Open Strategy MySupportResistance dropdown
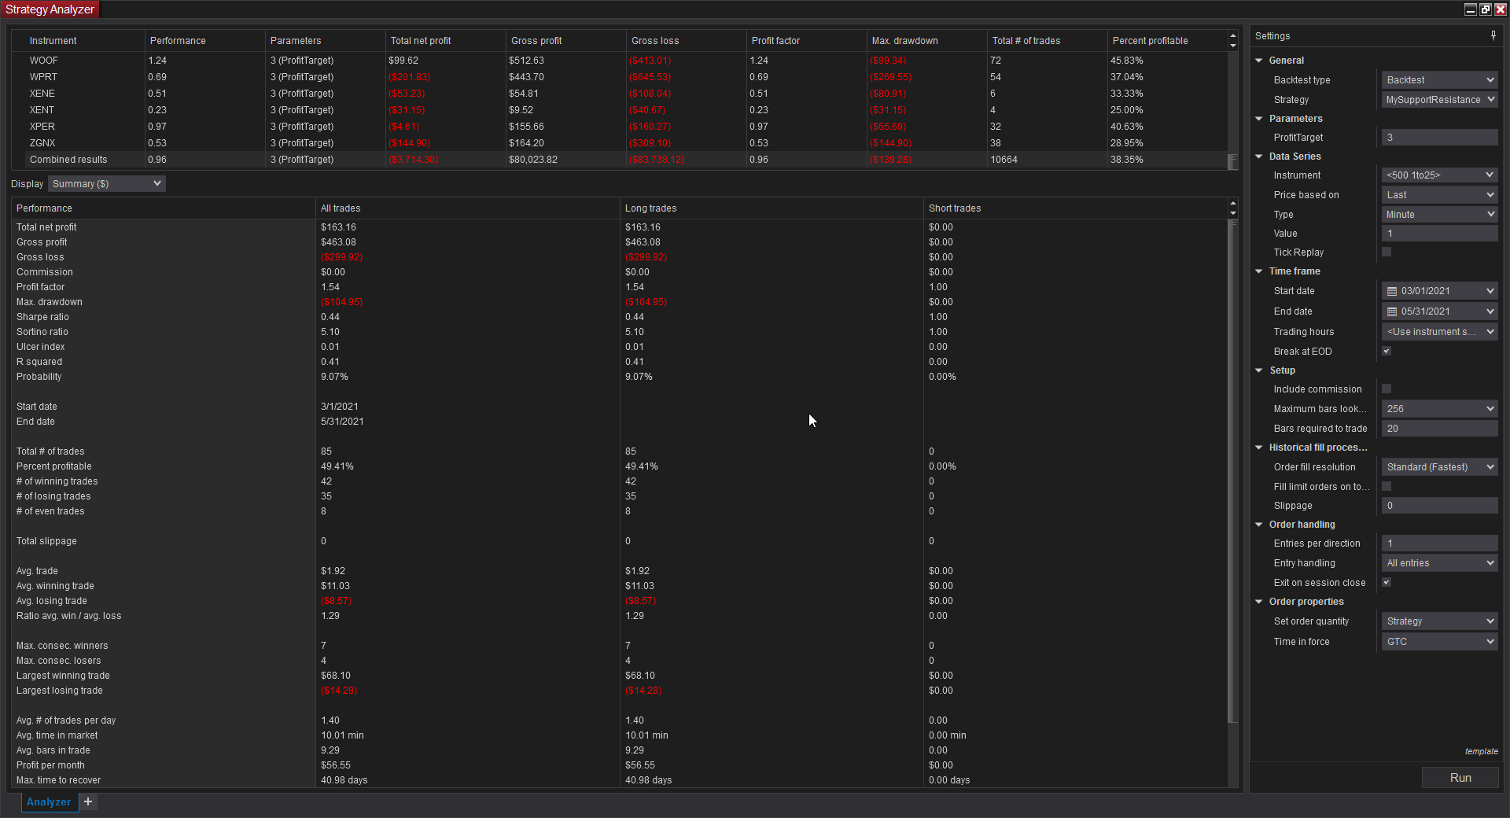This screenshot has height=818, width=1510. pyautogui.click(x=1439, y=100)
